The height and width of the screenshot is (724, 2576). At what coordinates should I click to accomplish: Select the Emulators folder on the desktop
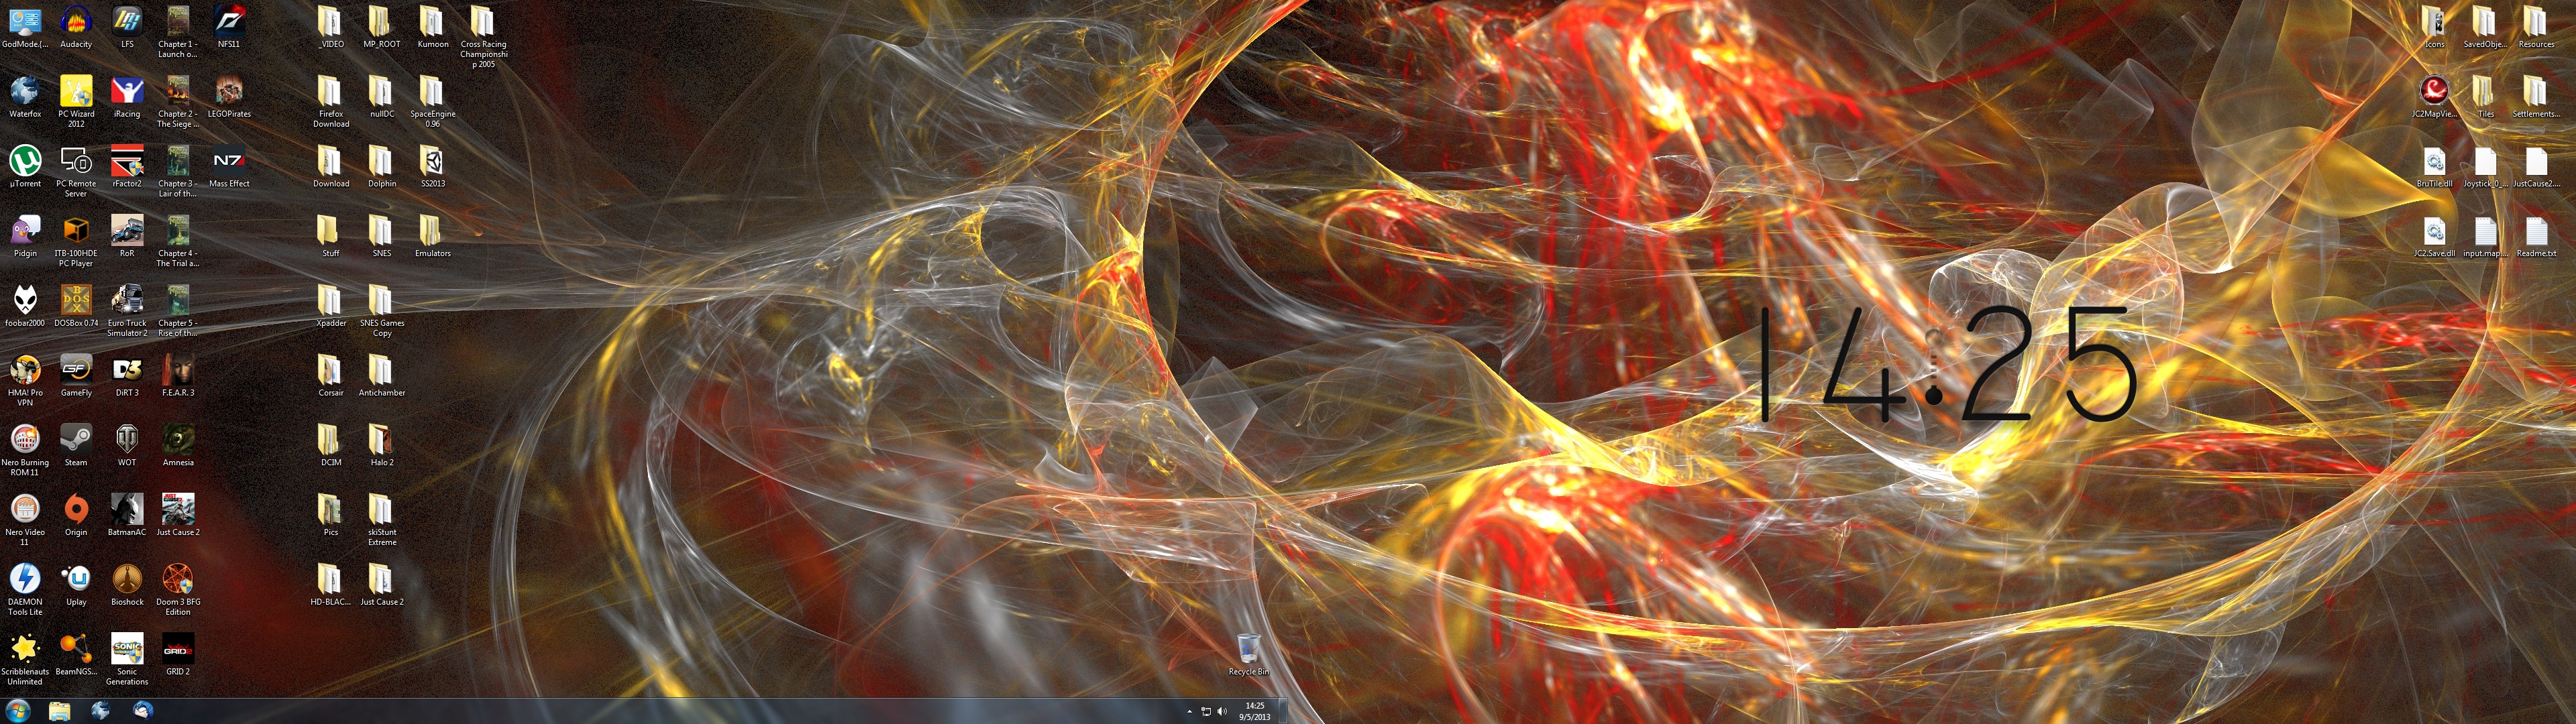point(432,231)
